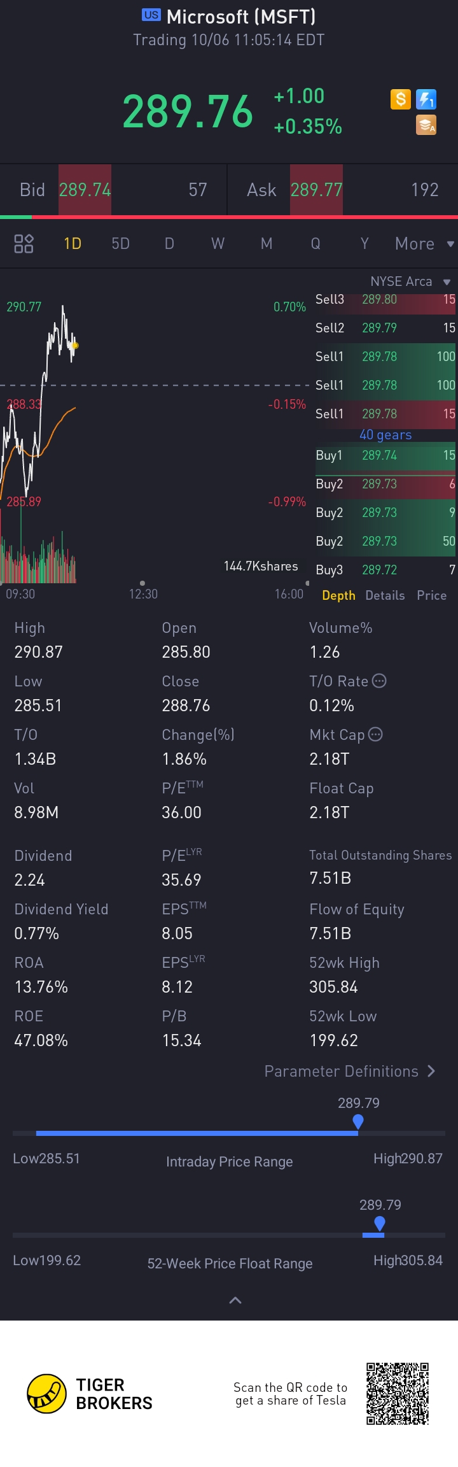
Task: Tap the Microsoft (MSFT) title
Action: pos(241,16)
